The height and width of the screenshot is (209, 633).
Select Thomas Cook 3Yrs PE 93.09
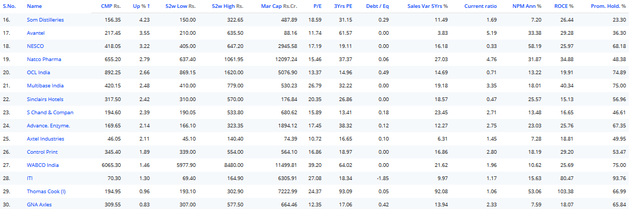point(346,191)
